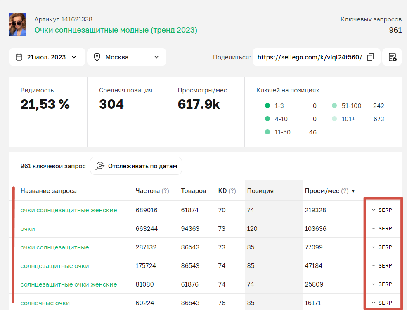Click the green dot beside 51-100 positions
The width and height of the screenshot is (407, 310).
pyautogui.click(x=334, y=106)
